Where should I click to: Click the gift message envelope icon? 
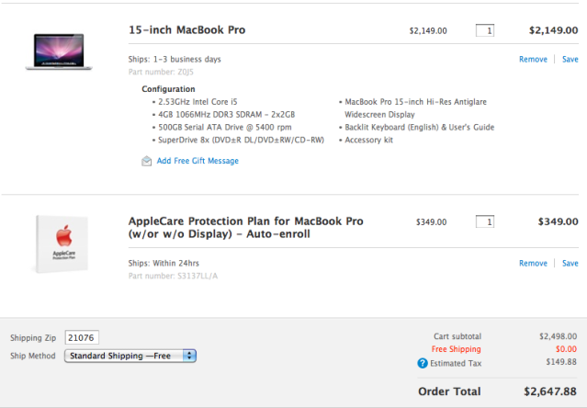(146, 161)
